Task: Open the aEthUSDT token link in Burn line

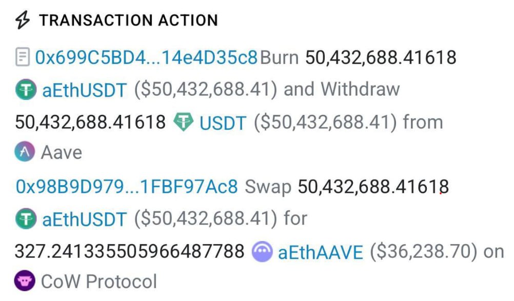Action: click(84, 90)
